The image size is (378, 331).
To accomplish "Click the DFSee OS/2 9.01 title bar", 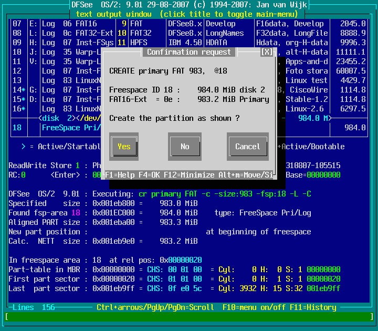I will coord(188,5).
